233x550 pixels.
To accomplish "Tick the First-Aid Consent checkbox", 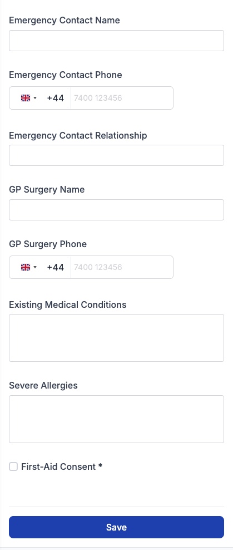I will click(13, 466).
